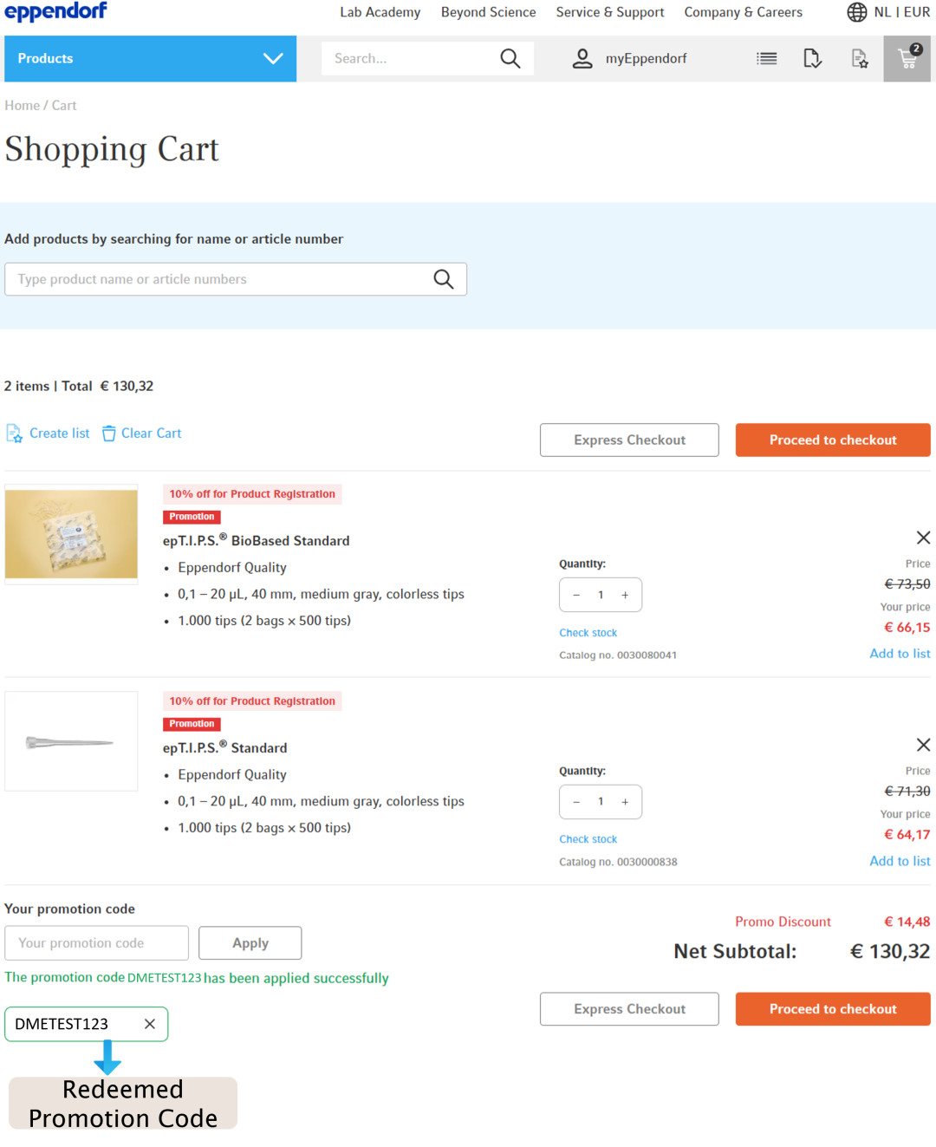Increase quantity of epT.I.P.S. Standard

point(625,802)
